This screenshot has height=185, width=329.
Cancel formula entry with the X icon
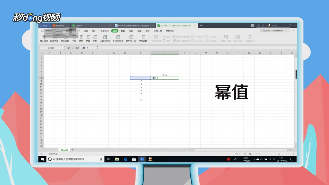(69, 48)
